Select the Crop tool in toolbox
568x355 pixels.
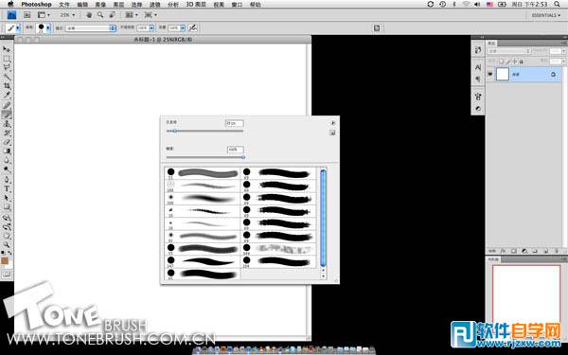7,86
